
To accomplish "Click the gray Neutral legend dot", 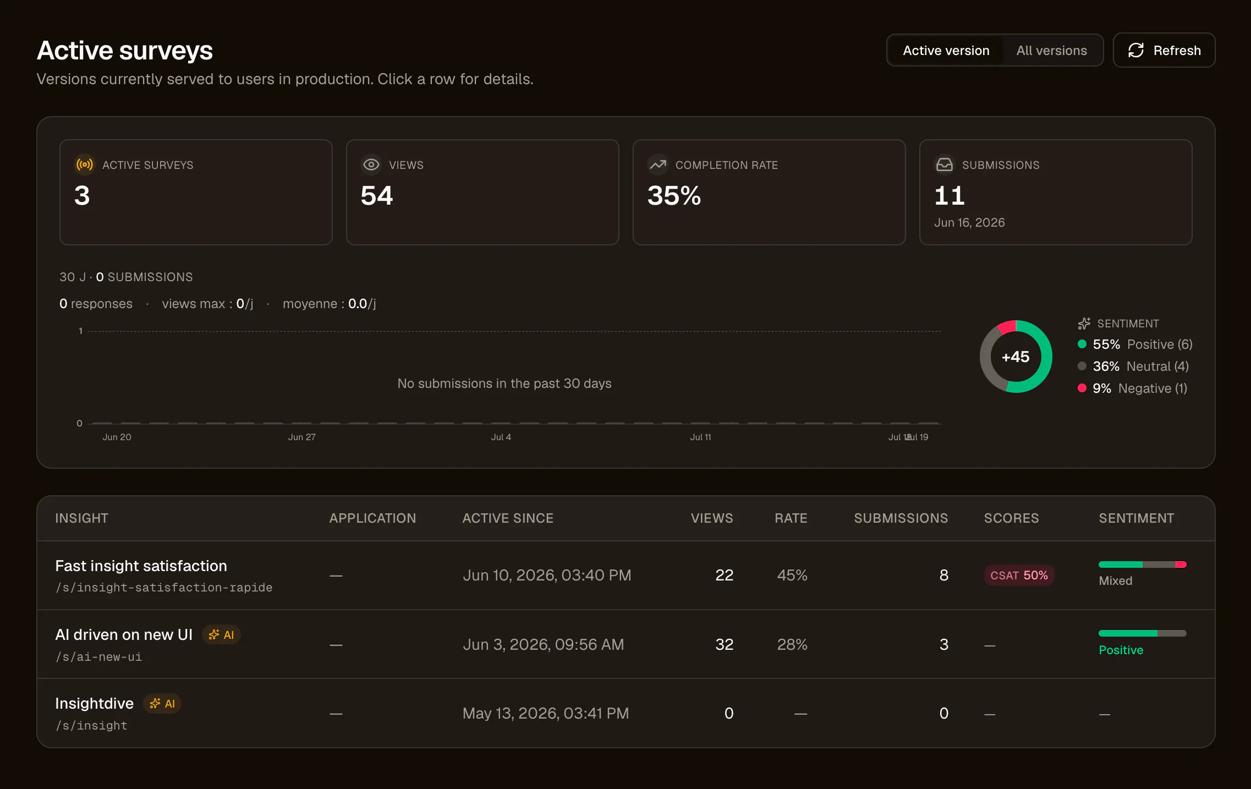I will [1082, 366].
